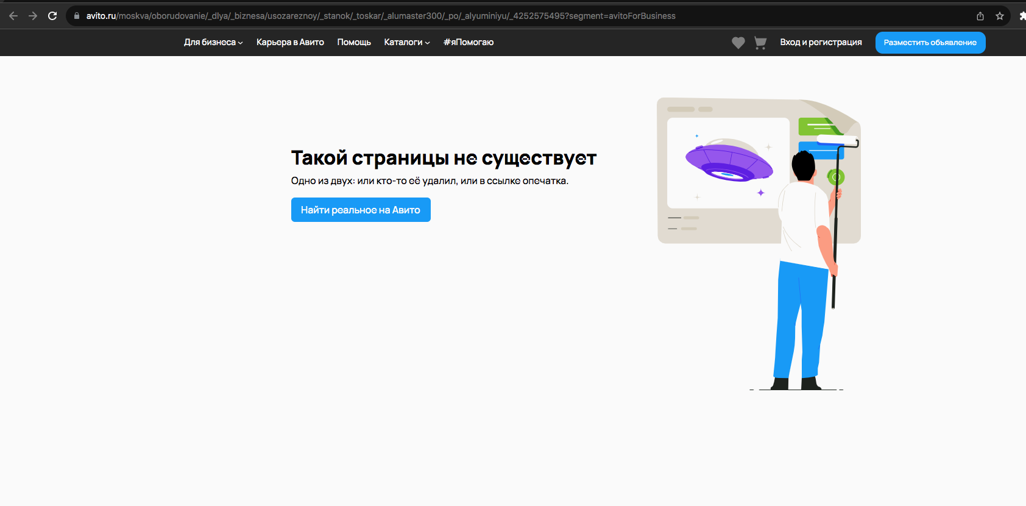The height and width of the screenshot is (506, 1026).
Task: Open Карьера в Авито link
Action: click(290, 42)
